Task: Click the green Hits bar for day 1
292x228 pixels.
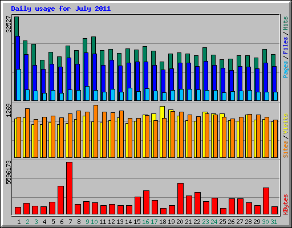Action: [x=17, y=26]
